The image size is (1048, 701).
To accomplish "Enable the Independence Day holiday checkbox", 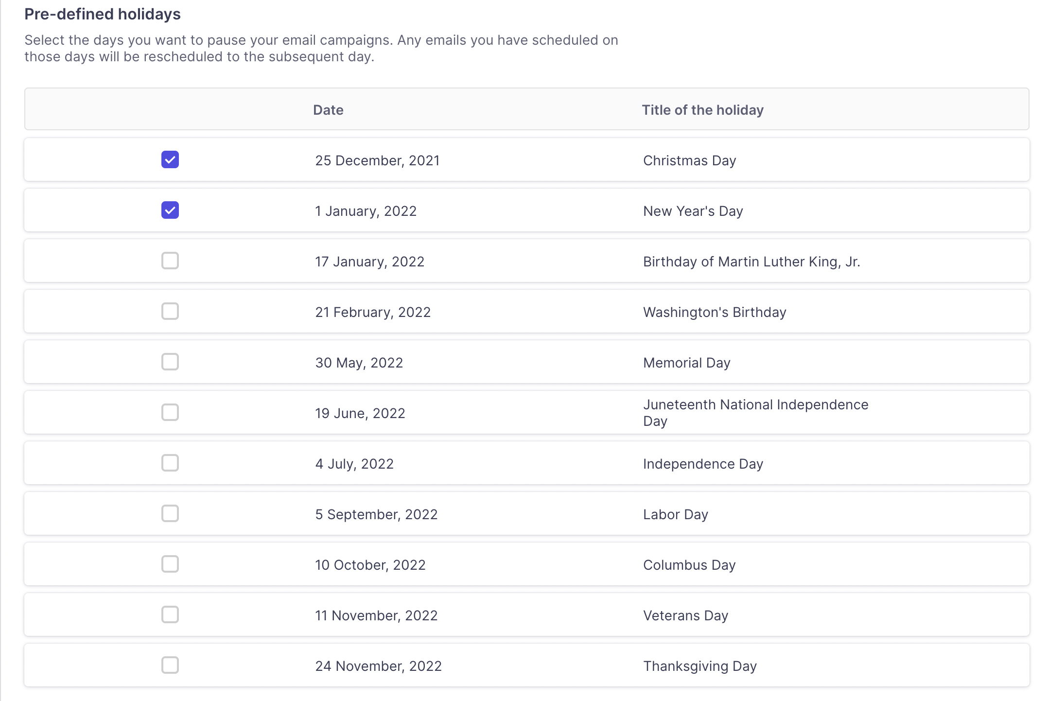I will point(170,463).
